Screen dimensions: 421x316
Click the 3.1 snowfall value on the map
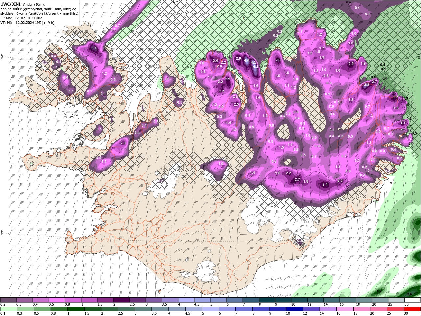[x=94, y=48]
